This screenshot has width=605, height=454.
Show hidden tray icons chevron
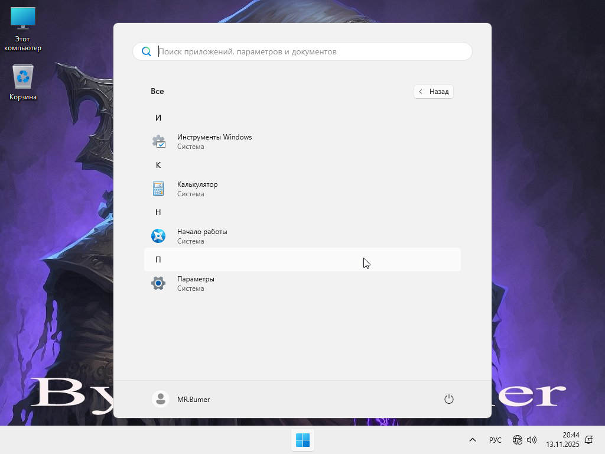point(473,440)
